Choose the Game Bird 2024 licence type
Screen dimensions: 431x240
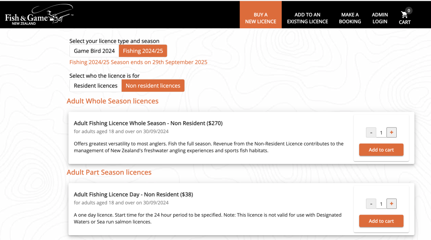(94, 51)
